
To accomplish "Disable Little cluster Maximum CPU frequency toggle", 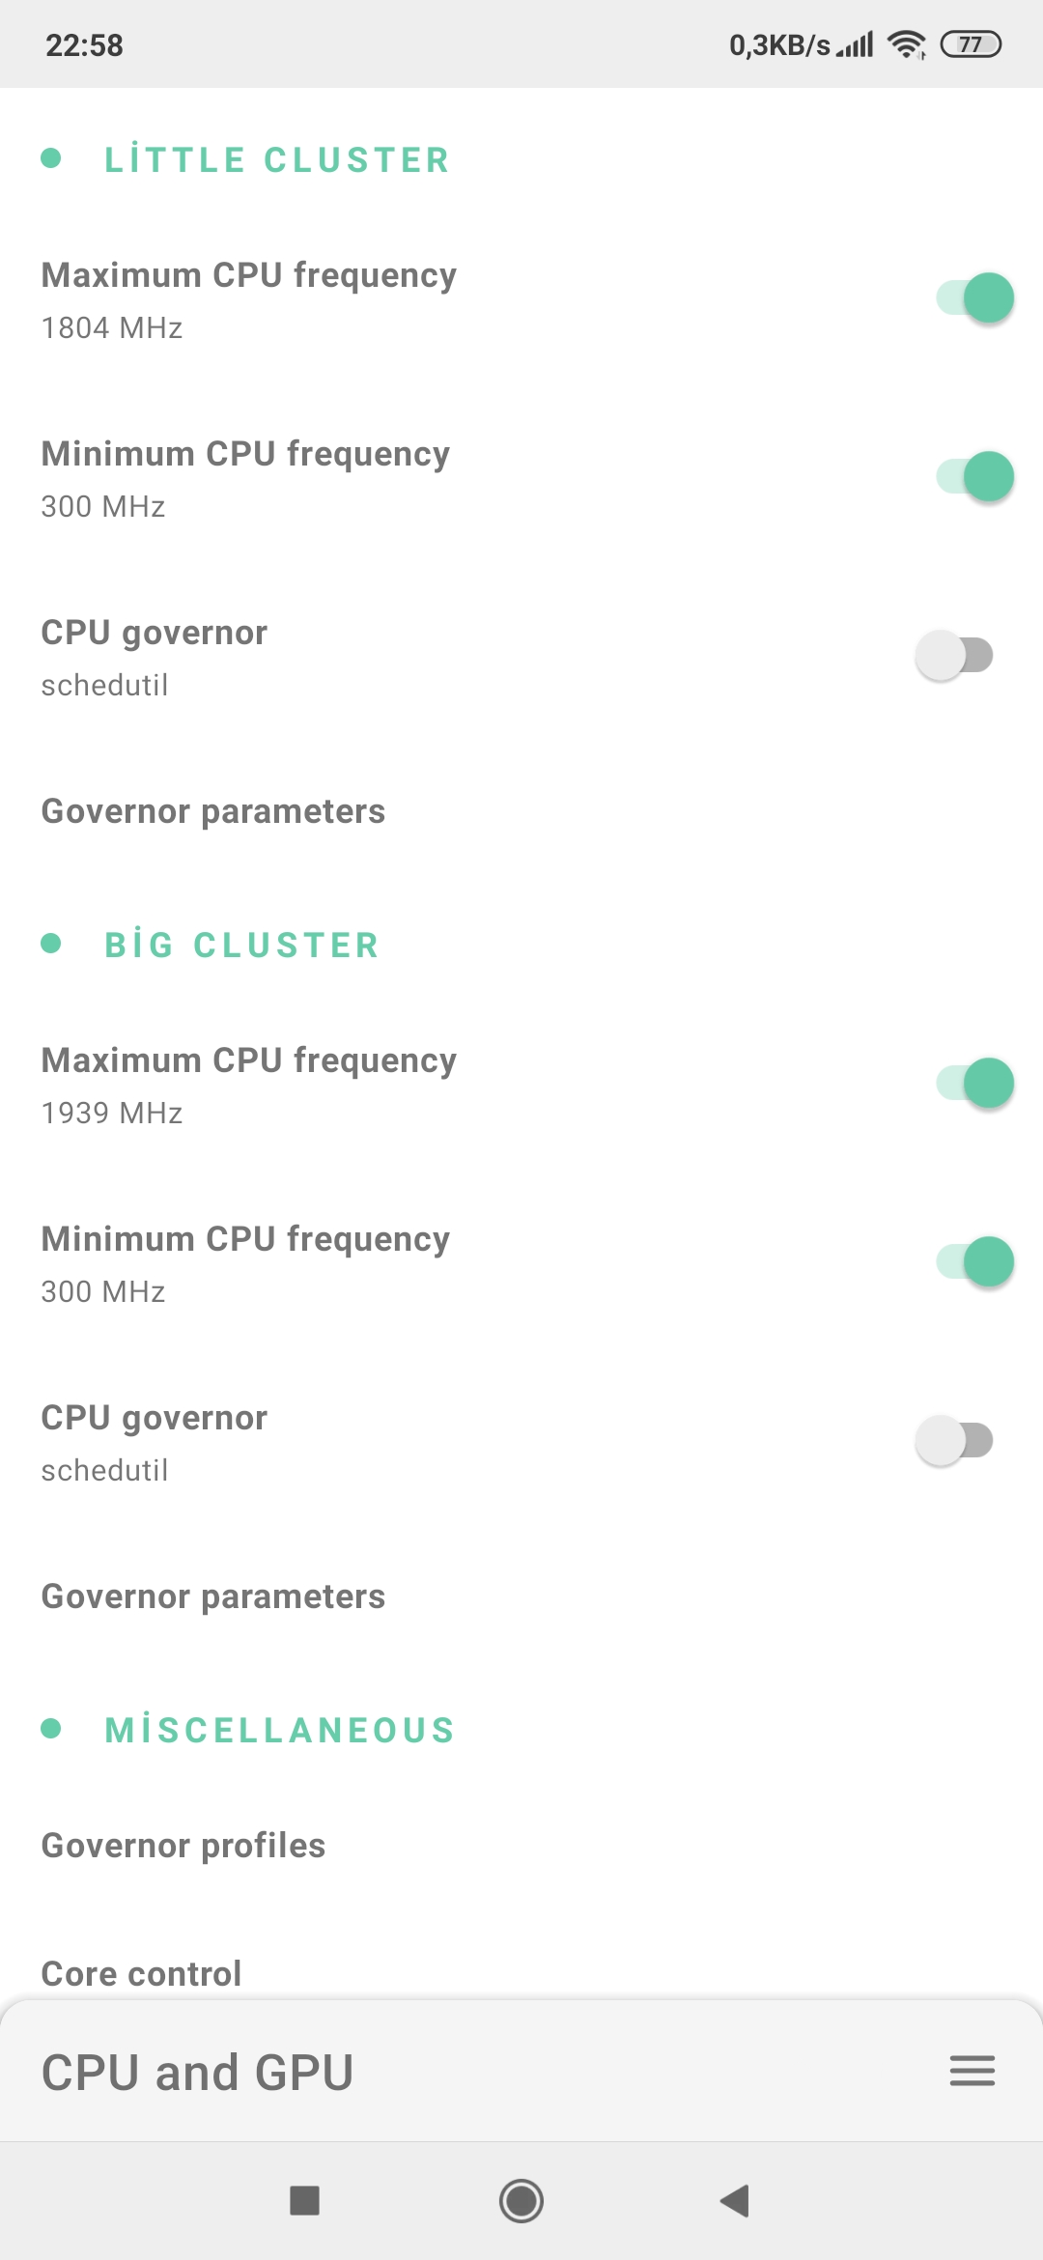I will click(975, 297).
